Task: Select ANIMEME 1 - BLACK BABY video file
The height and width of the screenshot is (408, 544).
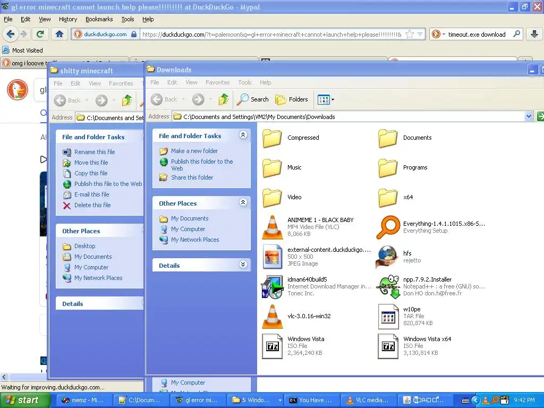Action: (x=308, y=227)
